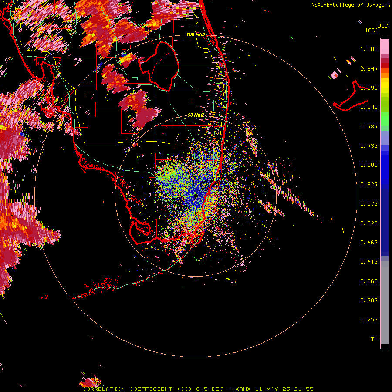The height and width of the screenshot is (392, 392).
Task: Click the CORRELATION COEFFICIENT caption text
Action: (x=127, y=389)
